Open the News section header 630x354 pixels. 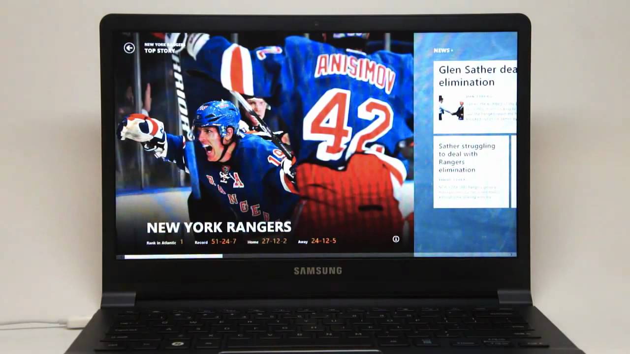pyautogui.click(x=443, y=51)
